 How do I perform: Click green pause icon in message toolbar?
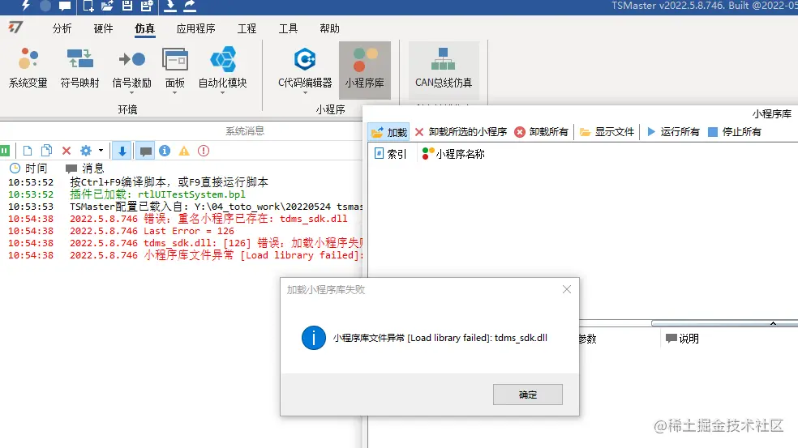pos(5,151)
